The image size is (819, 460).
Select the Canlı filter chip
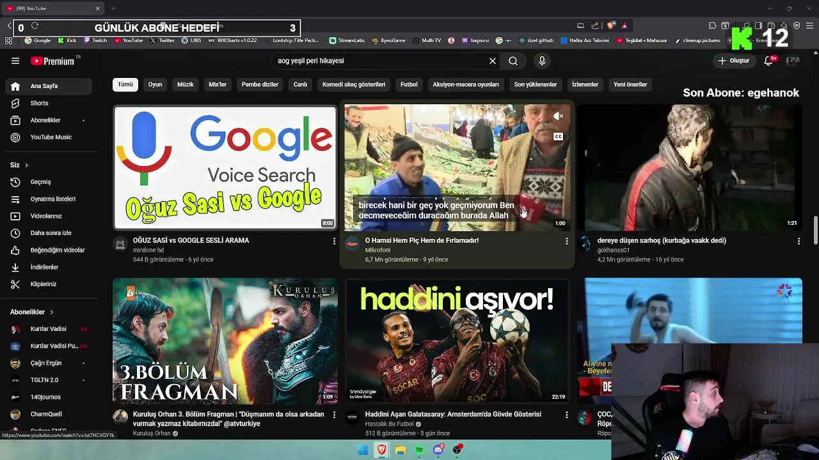tap(300, 84)
